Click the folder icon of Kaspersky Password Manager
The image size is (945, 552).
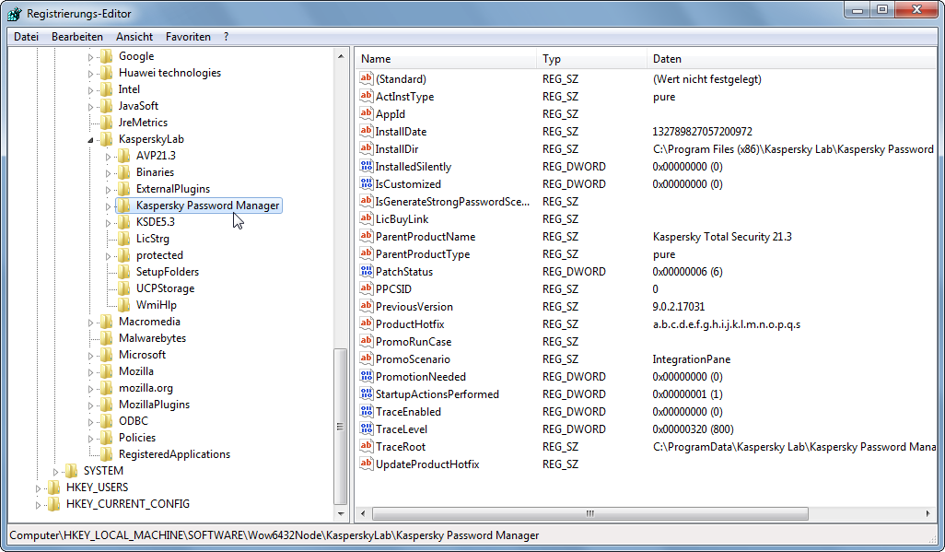(123, 206)
